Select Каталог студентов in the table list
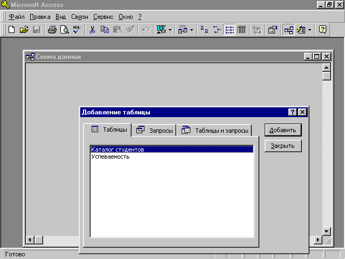Image resolution: width=345 pixels, height=259 pixels. click(172, 149)
